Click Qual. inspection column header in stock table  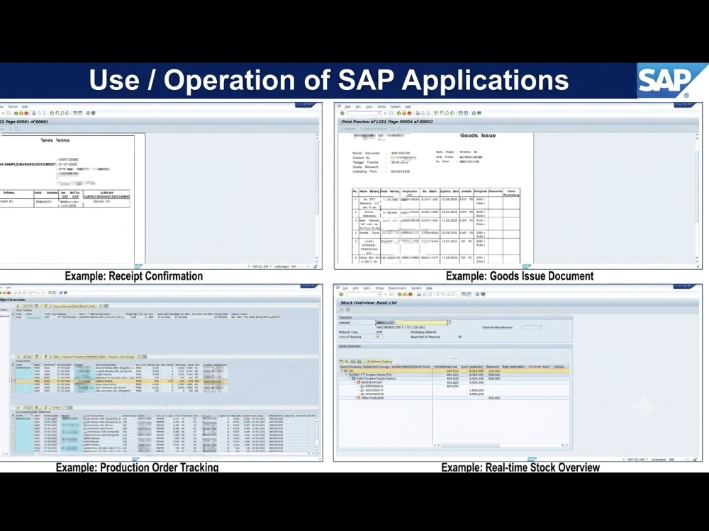click(x=472, y=367)
